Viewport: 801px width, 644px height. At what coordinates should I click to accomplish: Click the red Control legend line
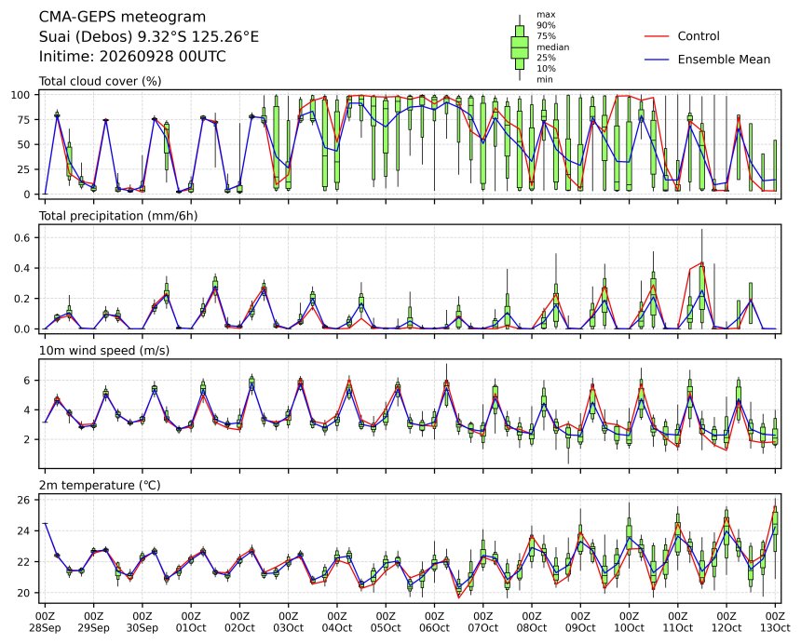(657, 36)
